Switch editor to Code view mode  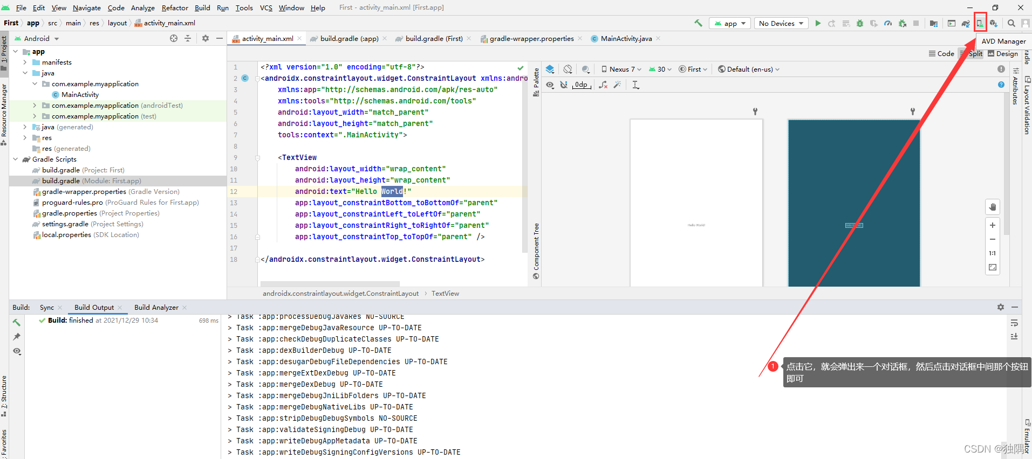click(x=941, y=53)
